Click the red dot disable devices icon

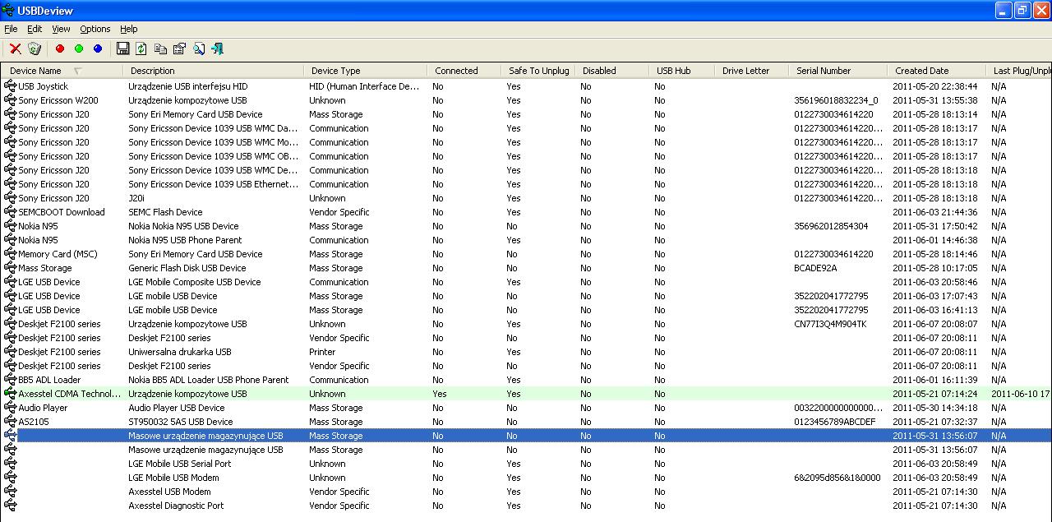pos(59,49)
